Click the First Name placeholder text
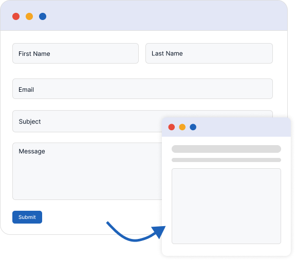The image size is (296, 261). [34, 54]
